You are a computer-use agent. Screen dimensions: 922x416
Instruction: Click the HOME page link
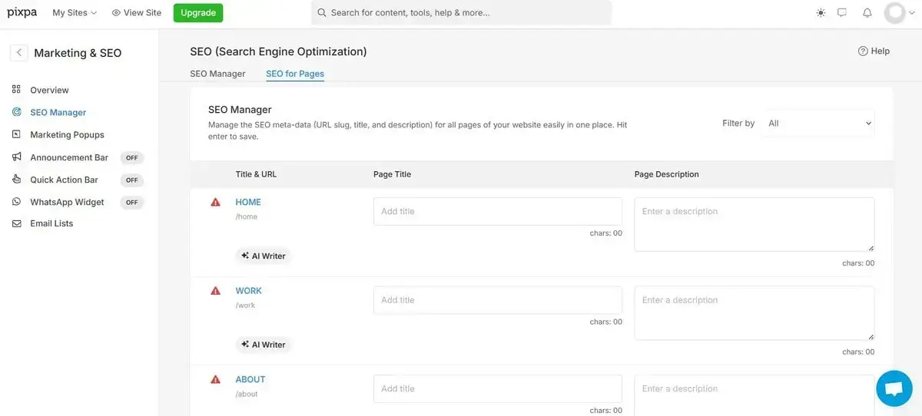pos(248,202)
